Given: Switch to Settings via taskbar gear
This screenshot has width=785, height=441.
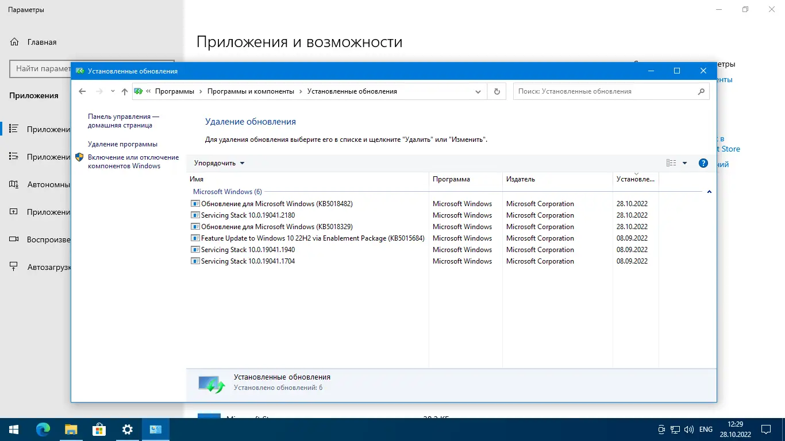Looking at the screenshot, I should (128, 430).
